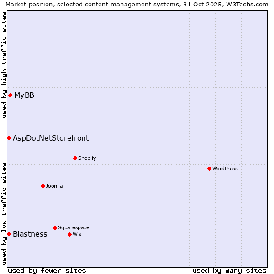Click the MyBB text label
274x274 pixels.
(x=24, y=95)
